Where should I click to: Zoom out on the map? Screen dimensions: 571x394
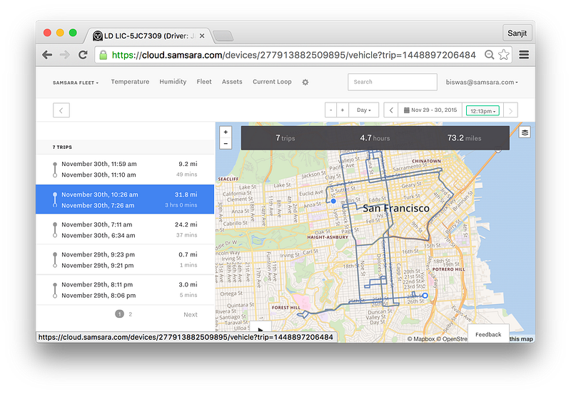(x=226, y=144)
